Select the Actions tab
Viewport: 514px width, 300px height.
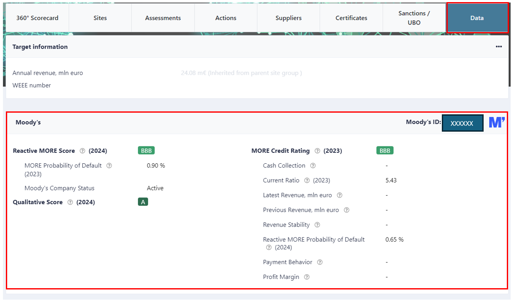[226, 18]
